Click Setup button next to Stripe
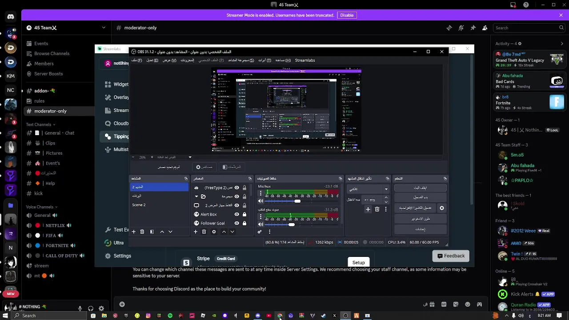Viewport: 569px width, 320px height. pos(358,262)
